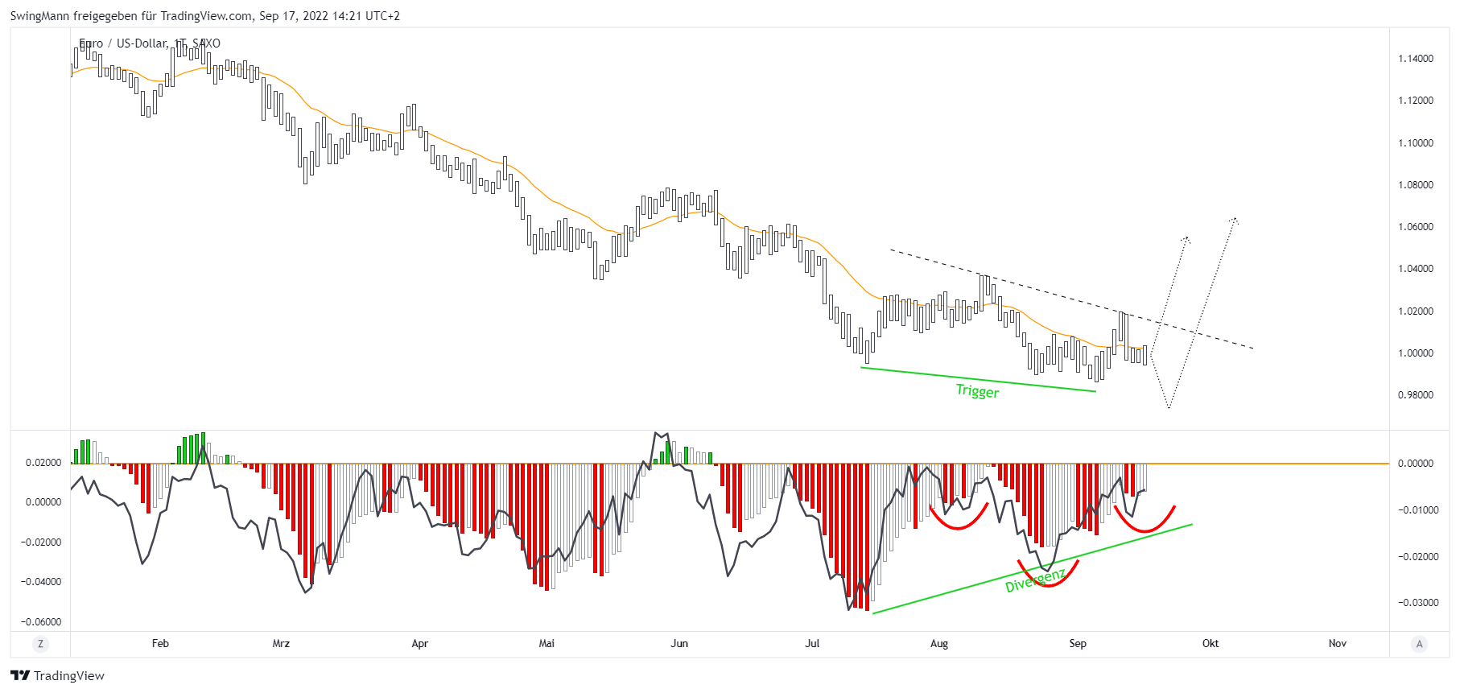Viewport: 1460px width, 693px height.
Task: Click the 1.04000 price label
Action: [1416, 269]
